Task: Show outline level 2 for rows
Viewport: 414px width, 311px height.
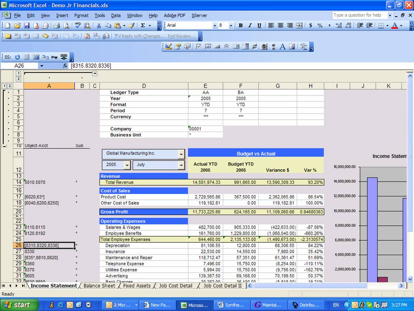Action: point(10,86)
